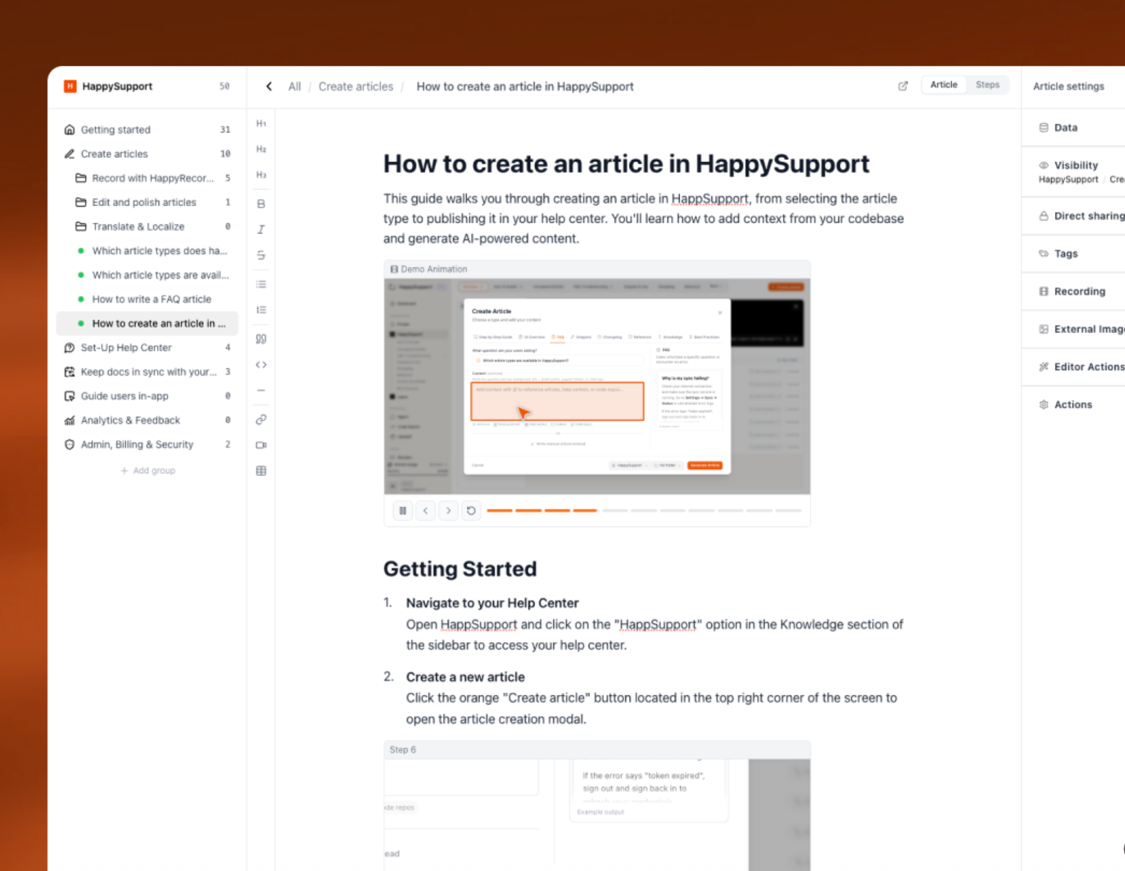This screenshot has height=871, width=1125.
Task: Apply Heading 2 formatting
Action: click(261, 149)
